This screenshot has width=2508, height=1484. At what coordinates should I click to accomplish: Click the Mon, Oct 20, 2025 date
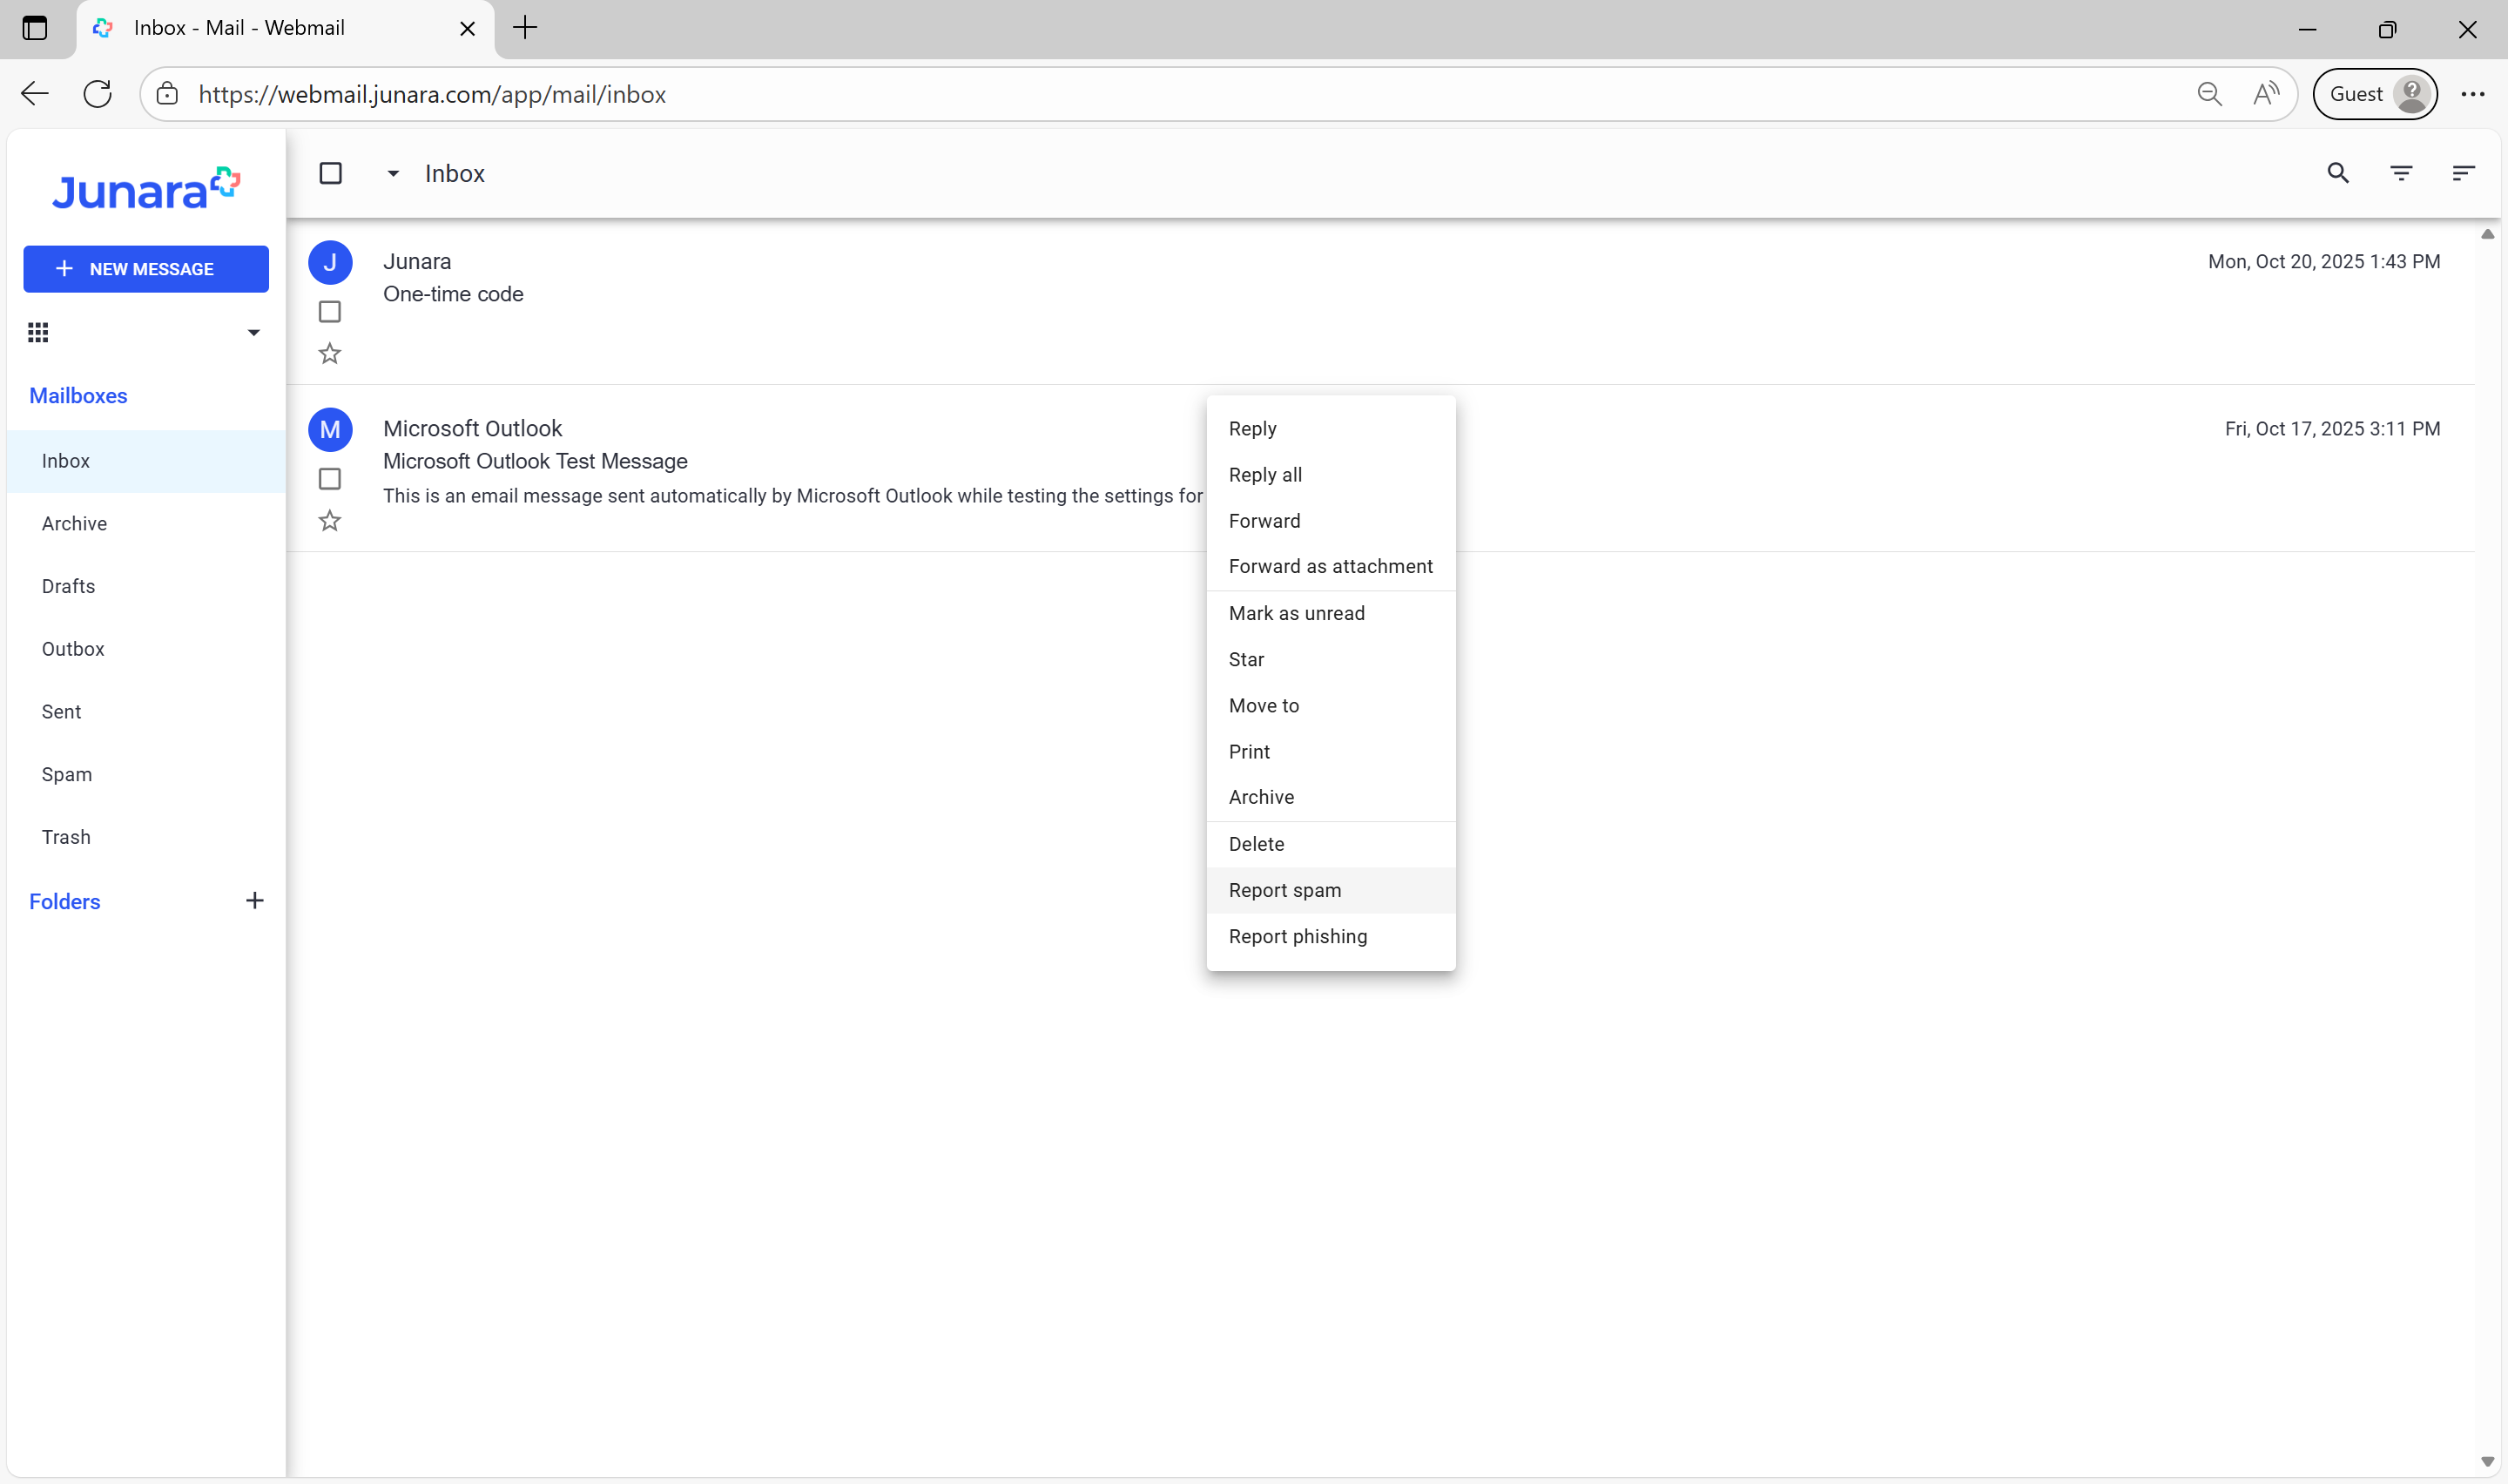tap(2324, 262)
